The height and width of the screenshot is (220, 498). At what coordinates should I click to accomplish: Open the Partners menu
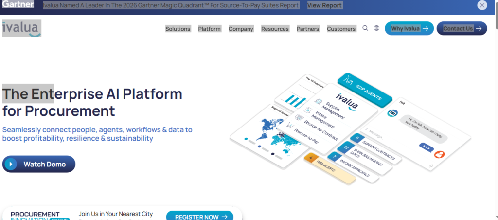308,29
